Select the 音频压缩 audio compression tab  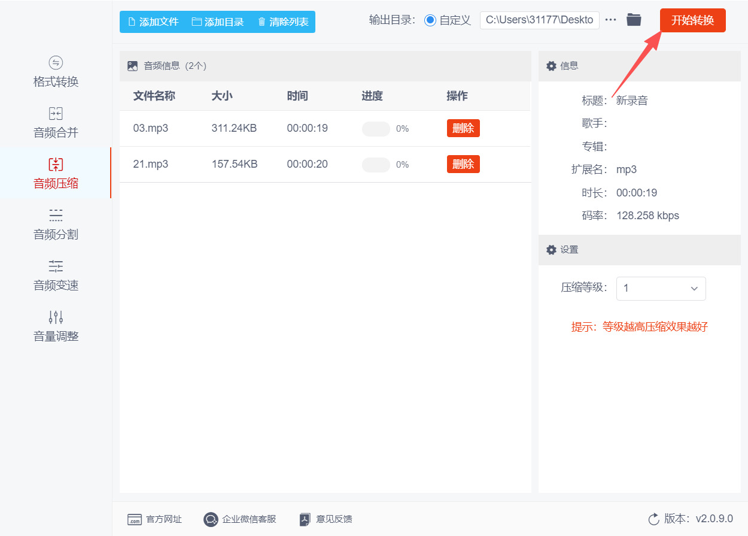pyautogui.click(x=56, y=174)
